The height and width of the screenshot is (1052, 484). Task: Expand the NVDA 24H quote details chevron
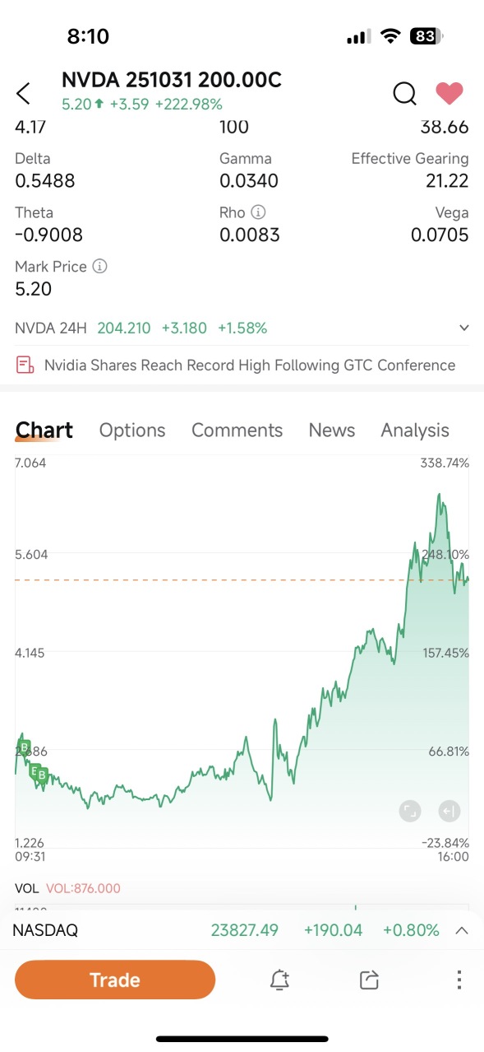coord(463,327)
